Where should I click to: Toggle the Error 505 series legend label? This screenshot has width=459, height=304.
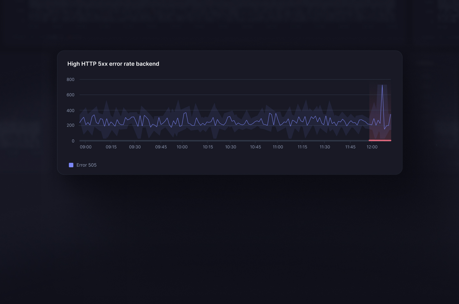[86, 165]
